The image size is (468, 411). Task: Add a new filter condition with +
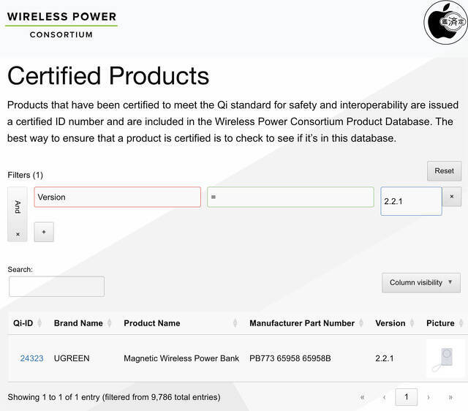point(43,232)
